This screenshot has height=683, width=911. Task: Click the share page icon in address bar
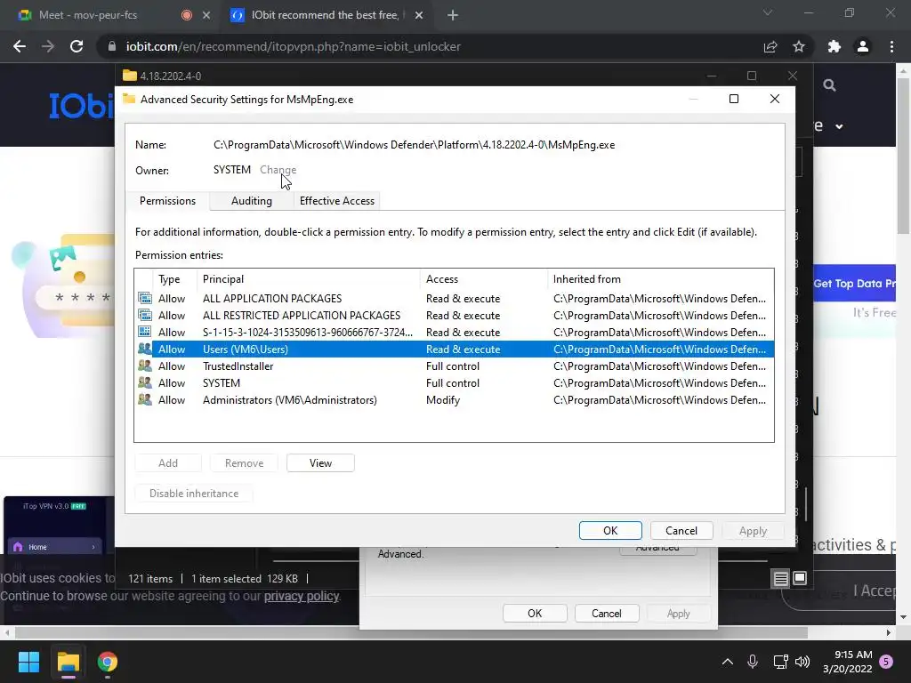tap(770, 46)
